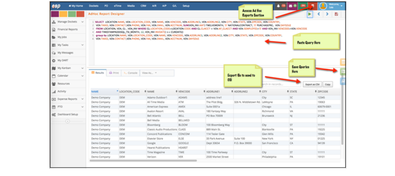Open the blue side panel tab

tap(343, 81)
